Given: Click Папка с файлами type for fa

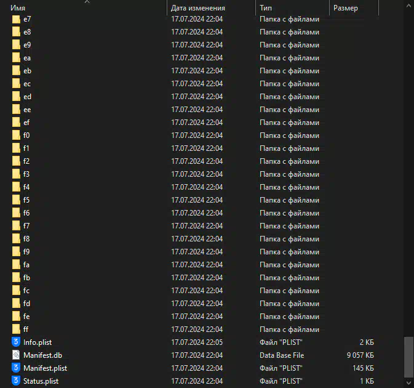Looking at the screenshot, I should click(289, 265).
